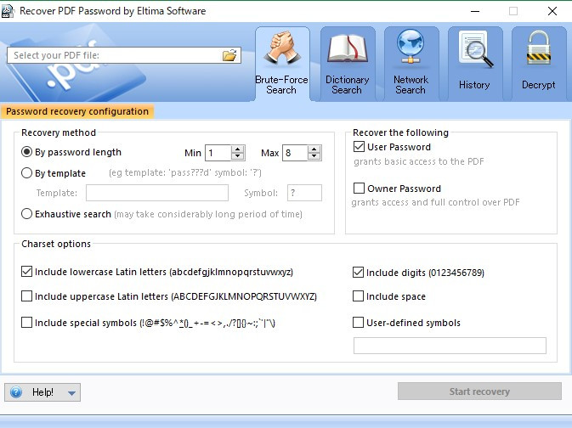Click the Decrypt padlock icon
Image resolution: width=572 pixels, height=428 pixels.
tap(538, 61)
